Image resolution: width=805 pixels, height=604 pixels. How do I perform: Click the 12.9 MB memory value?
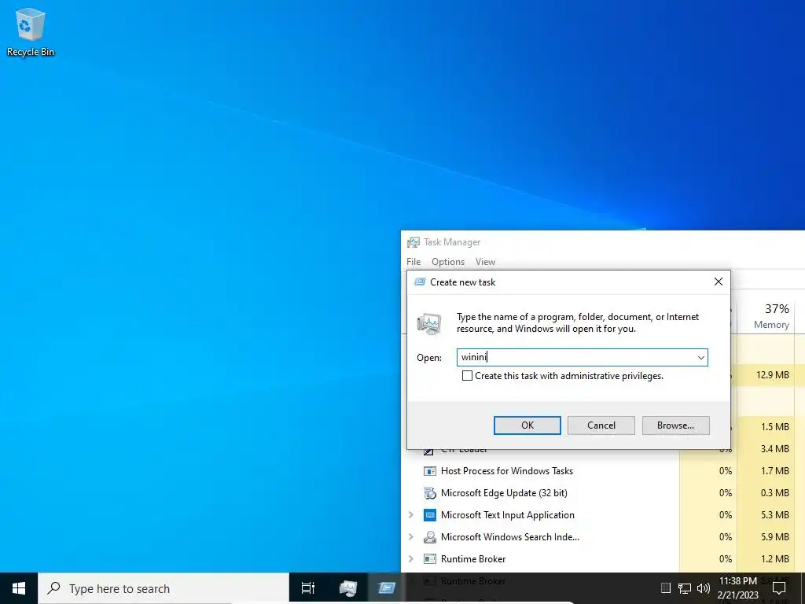pyautogui.click(x=772, y=375)
